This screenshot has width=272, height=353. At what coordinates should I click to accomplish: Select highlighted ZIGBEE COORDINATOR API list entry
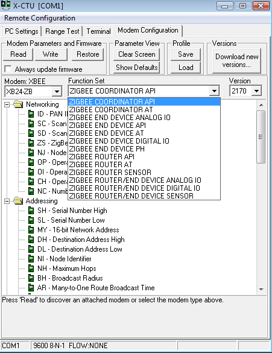click(144, 102)
